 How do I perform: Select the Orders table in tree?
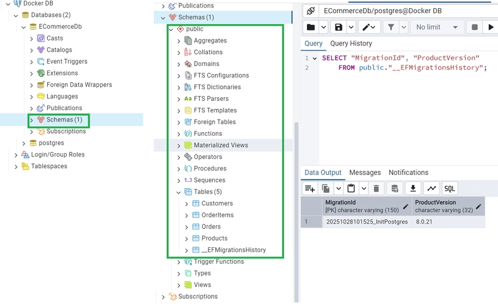211,227
